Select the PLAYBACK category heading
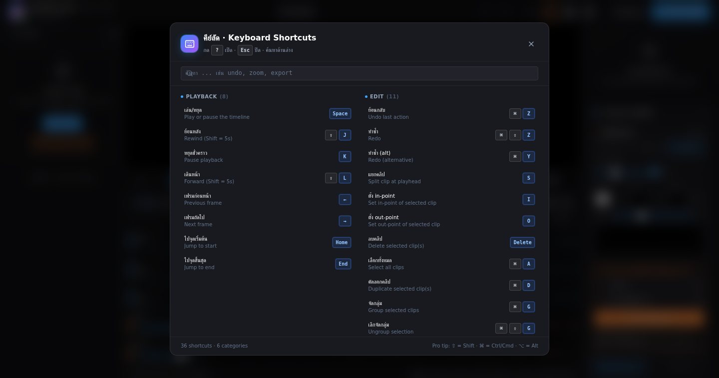Screen dimensions: 719x378 pyautogui.click(x=204, y=97)
